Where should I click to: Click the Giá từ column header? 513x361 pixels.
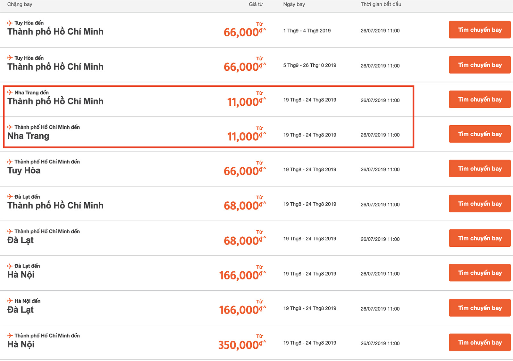tap(256, 4)
